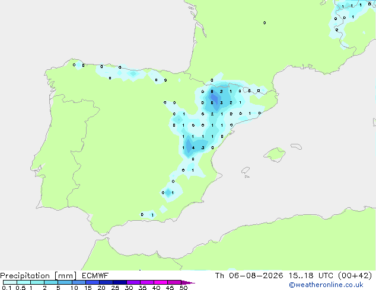Select the 30–35 mm purple legend swatch
376x290 pixels.
(133, 282)
